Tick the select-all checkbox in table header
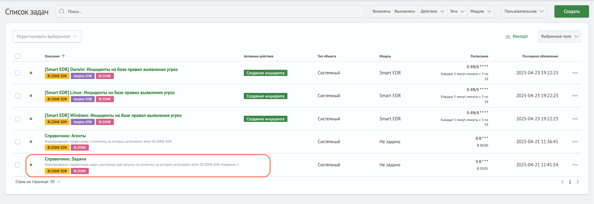Image resolution: width=594 pixels, height=204 pixels. pyautogui.click(x=18, y=56)
